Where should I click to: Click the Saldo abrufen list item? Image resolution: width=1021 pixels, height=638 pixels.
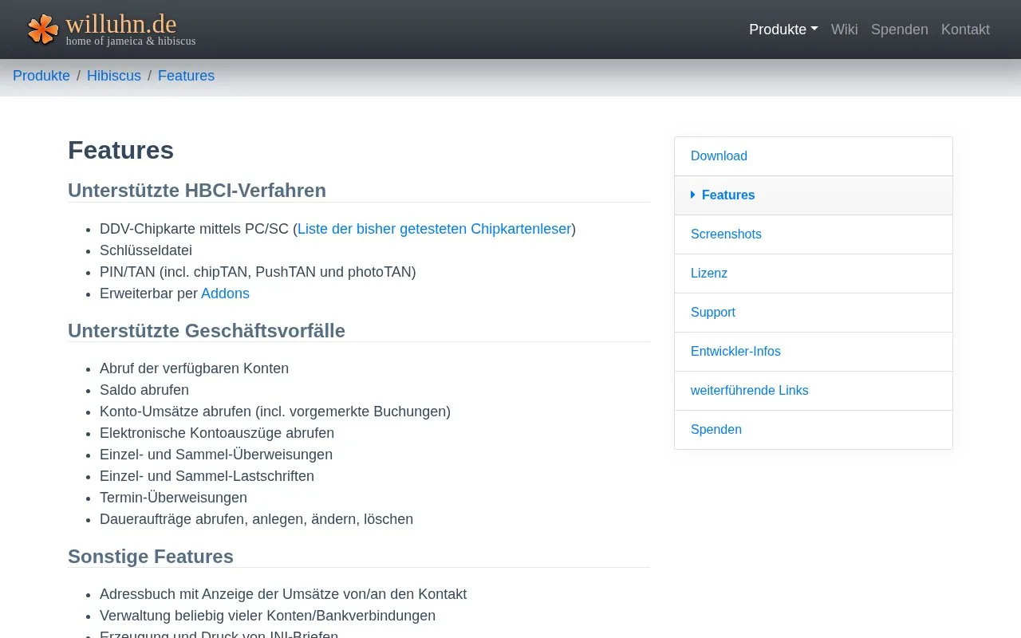click(x=144, y=390)
